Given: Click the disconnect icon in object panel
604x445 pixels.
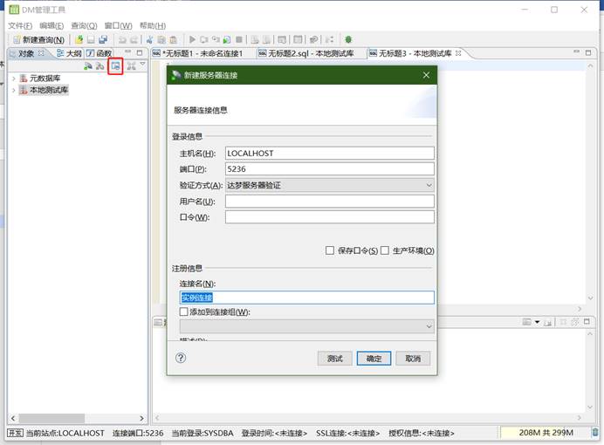Looking at the screenshot, I should [x=100, y=65].
